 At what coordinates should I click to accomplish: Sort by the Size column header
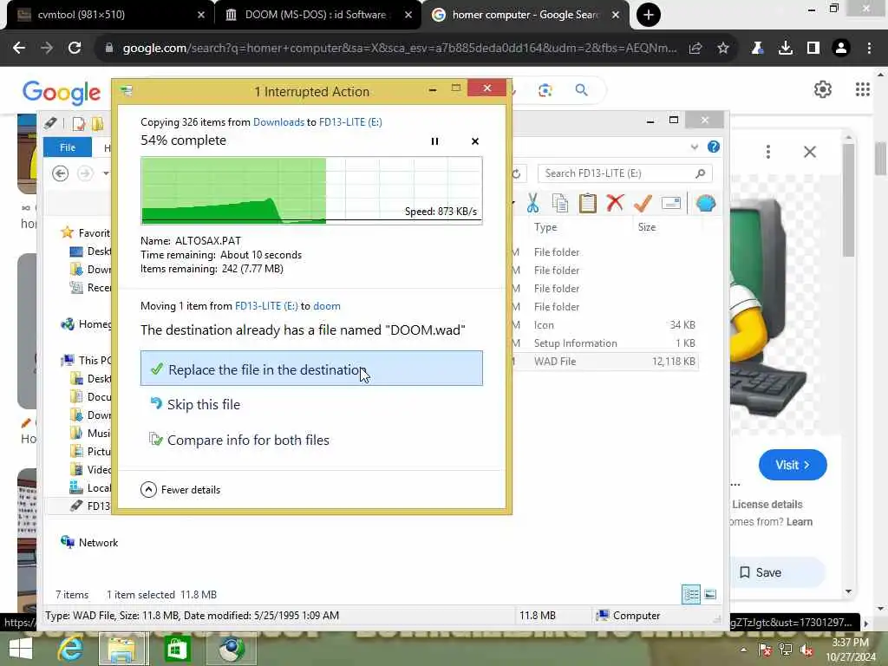[647, 227]
